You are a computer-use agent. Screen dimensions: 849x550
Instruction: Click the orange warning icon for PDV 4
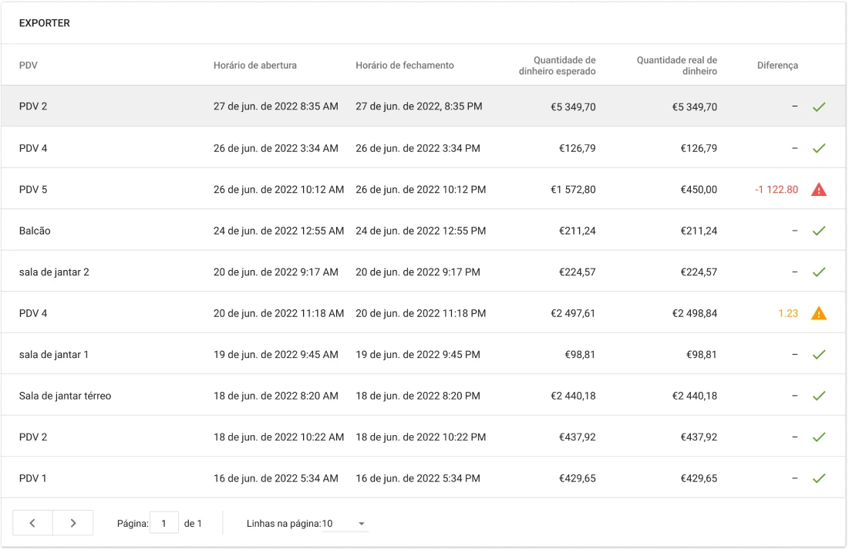[x=818, y=313]
